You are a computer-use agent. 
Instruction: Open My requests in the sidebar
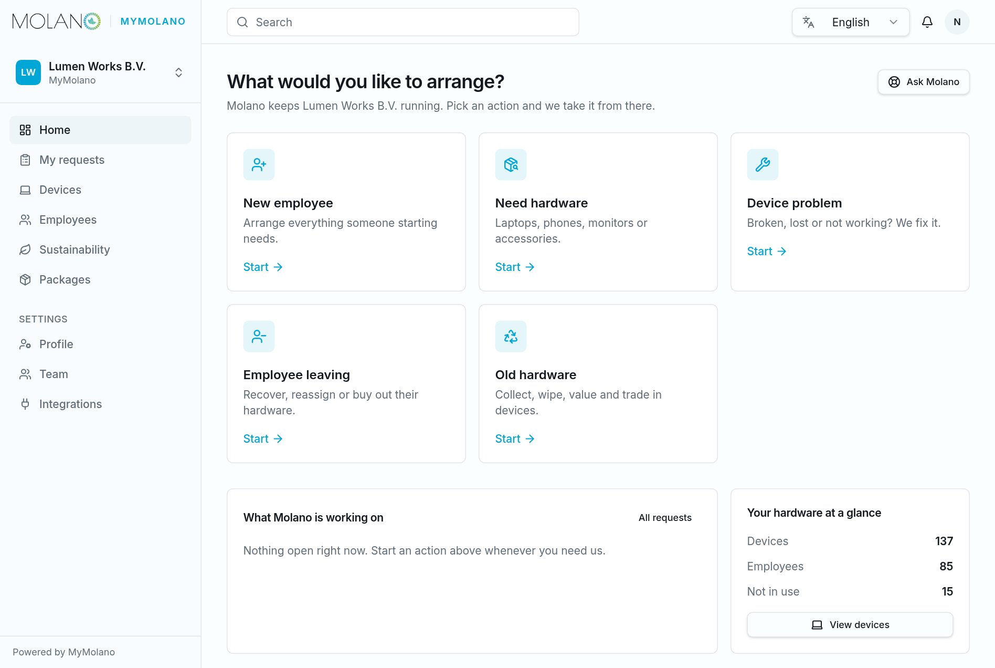point(100,160)
